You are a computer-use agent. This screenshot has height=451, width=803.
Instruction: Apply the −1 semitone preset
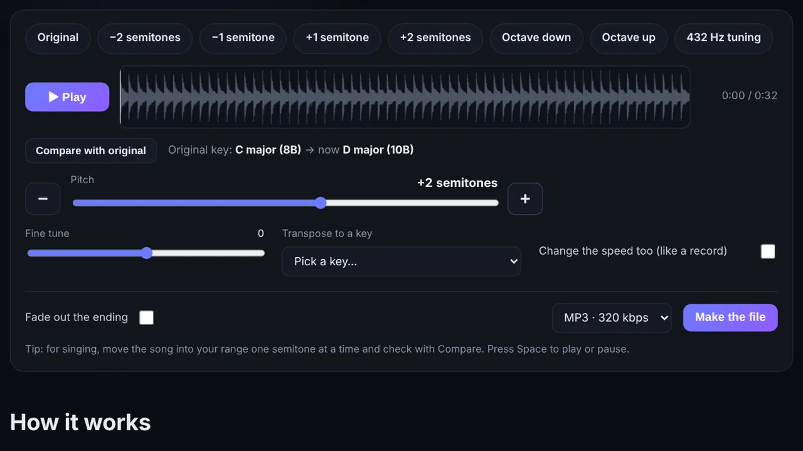[243, 38]
